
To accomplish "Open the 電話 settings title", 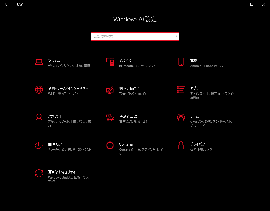I will tap(194, 61).
